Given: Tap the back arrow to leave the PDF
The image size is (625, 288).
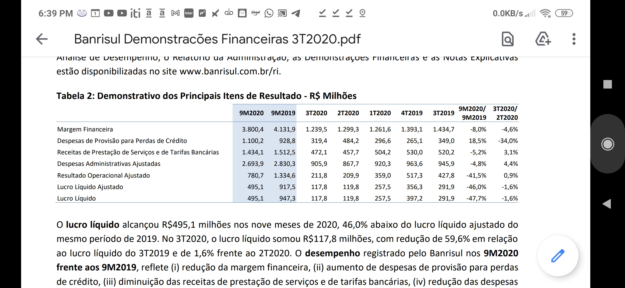Looking at the screenshot, I should point(42,39).
